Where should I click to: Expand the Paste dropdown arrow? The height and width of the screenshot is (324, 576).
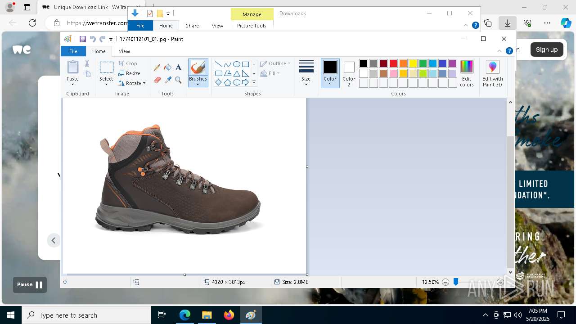[x=72, y=84]
